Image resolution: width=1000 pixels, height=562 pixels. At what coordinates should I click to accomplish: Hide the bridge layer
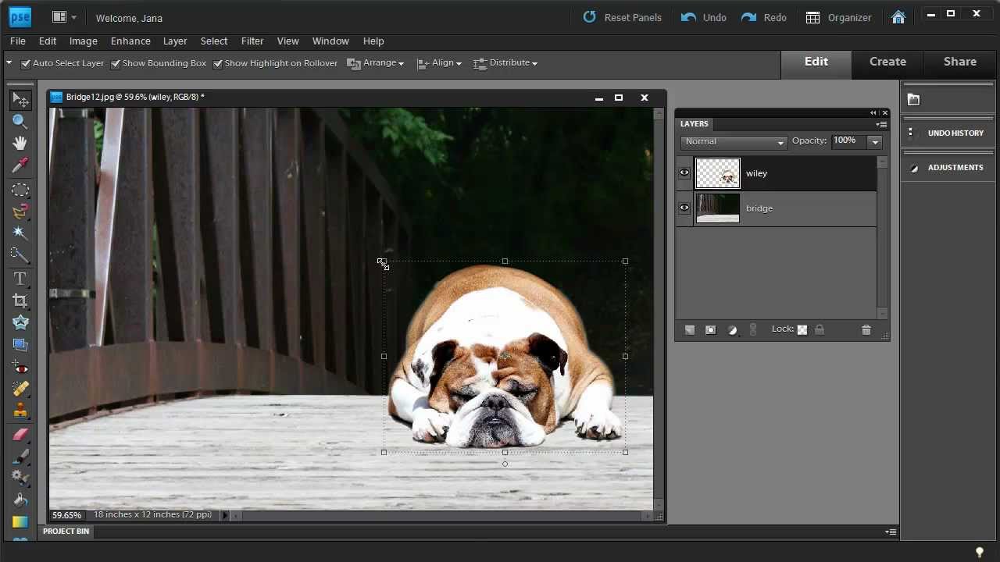(x=684, y=208)
